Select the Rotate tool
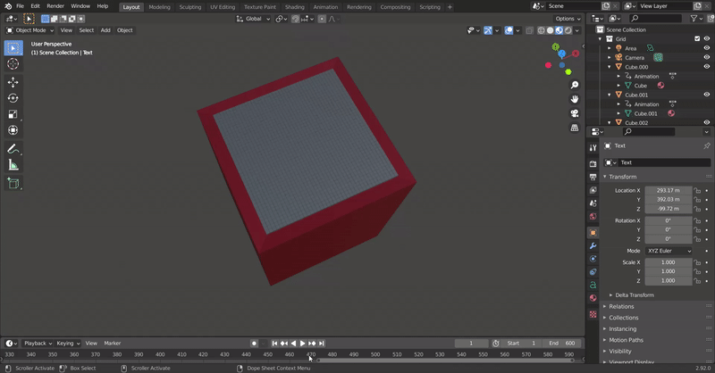Image resolution: width=715 pixels, height=373 pixels. 13,98
